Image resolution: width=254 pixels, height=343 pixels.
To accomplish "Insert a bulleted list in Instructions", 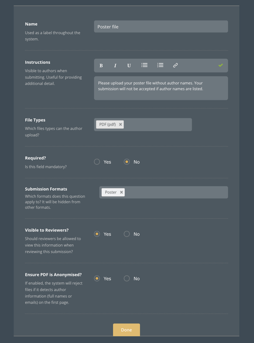I will (x=144, y=65).
